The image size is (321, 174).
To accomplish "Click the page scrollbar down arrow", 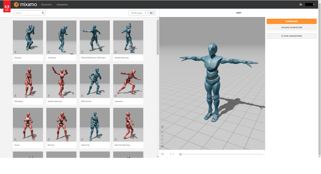I will click(319, 157).
